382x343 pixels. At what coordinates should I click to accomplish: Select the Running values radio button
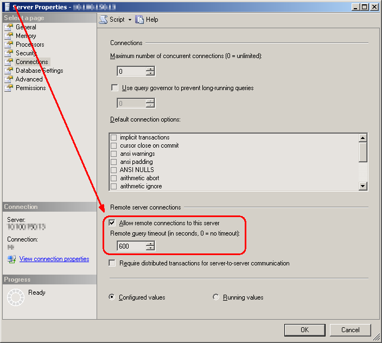[x=216, y=297]
